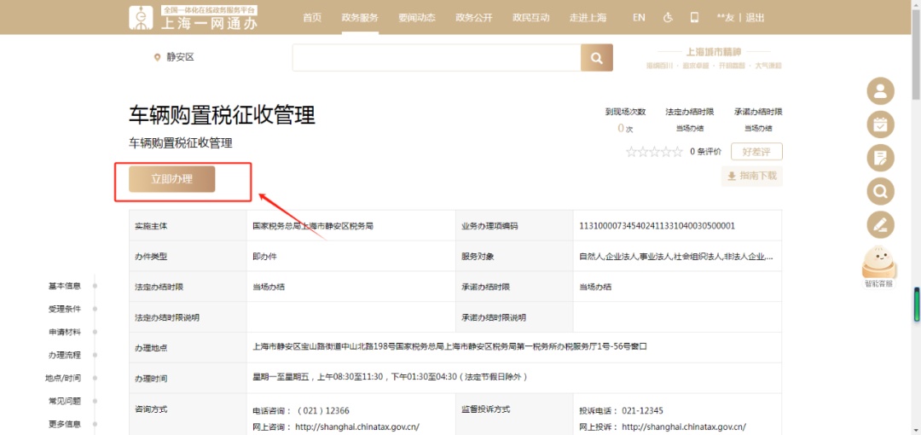Open the 首页 menu item
This screenshot has height=435, width=921.
pos(312,18)
